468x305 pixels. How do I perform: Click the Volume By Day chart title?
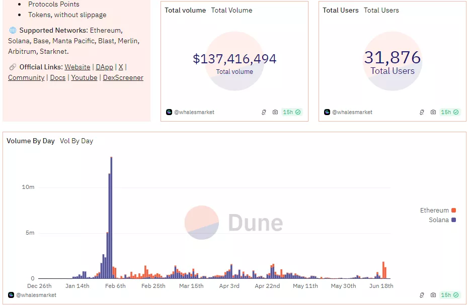click(x=31, y=141)
